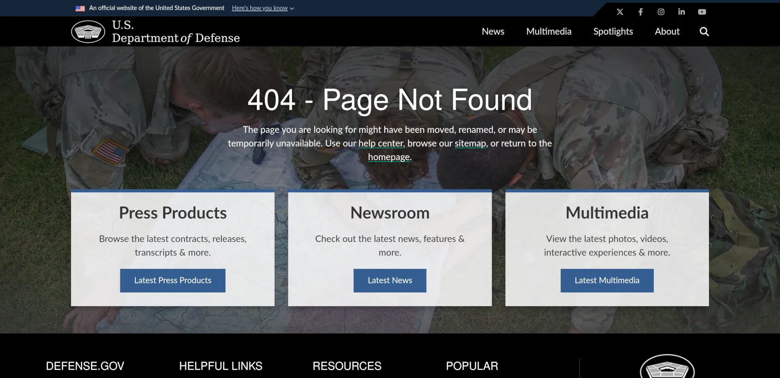780x378 pixels.
Task: Click the search magnifier icon
Action: (x=704, y=31)
